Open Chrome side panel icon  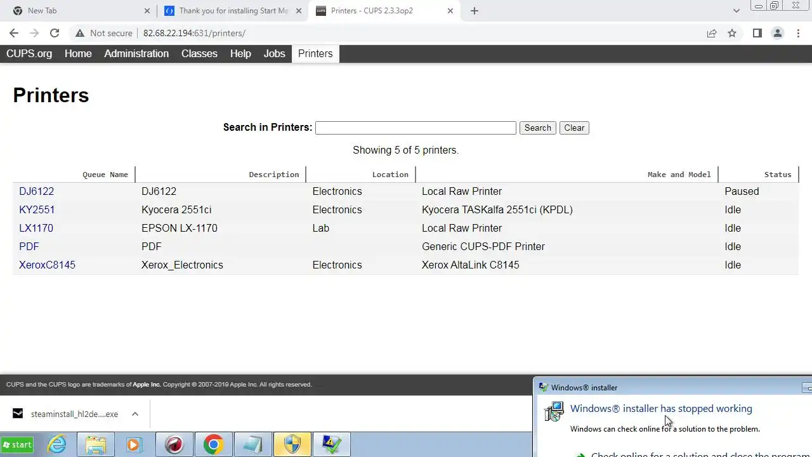coord(757,33)
